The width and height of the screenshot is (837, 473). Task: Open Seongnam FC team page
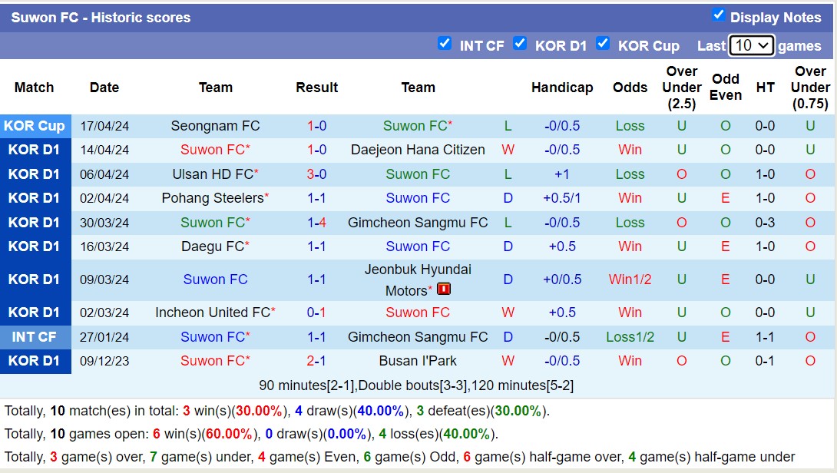(216, 125)
